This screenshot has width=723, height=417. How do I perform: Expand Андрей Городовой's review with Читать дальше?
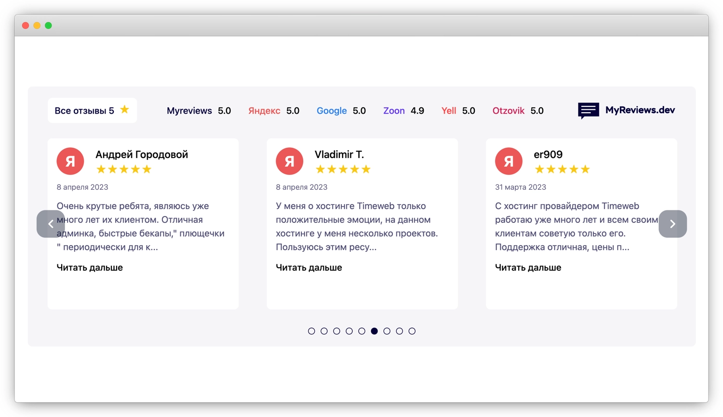tap(90, 268)
